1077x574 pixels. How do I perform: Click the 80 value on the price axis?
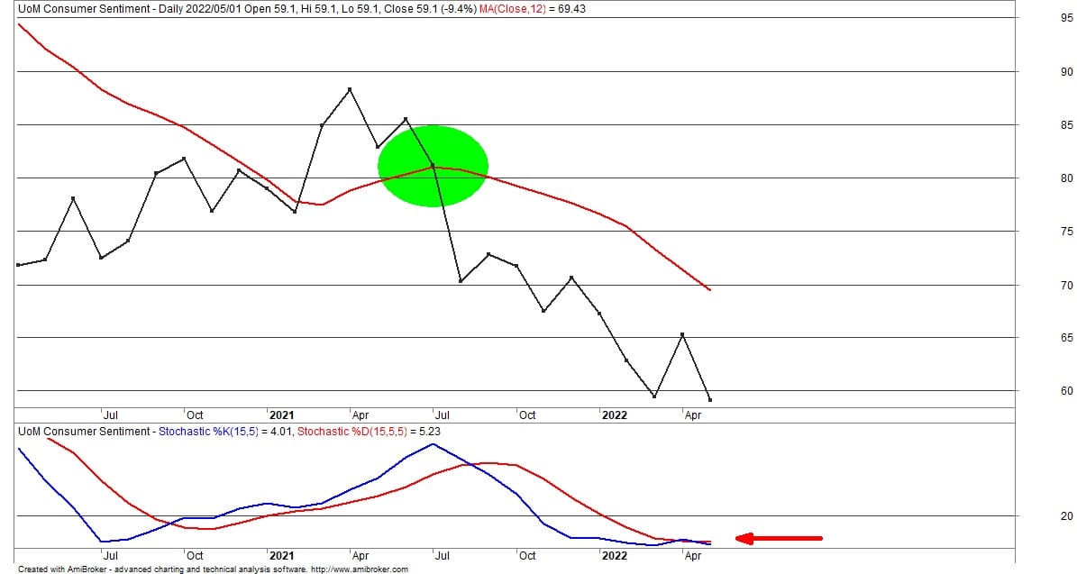(x=1066, y=178)
